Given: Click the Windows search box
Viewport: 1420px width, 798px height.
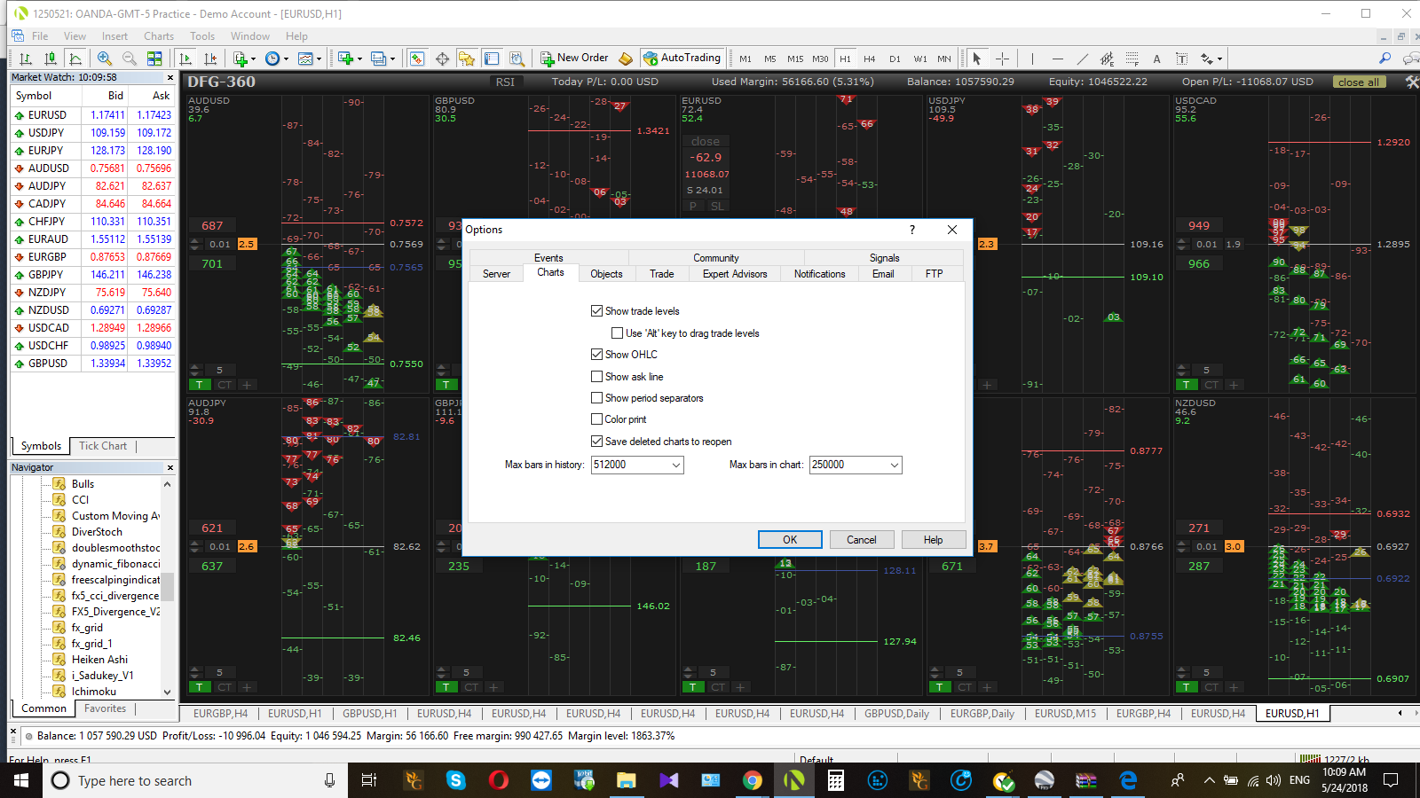Looking at the screenshot, I should point(195,780).
